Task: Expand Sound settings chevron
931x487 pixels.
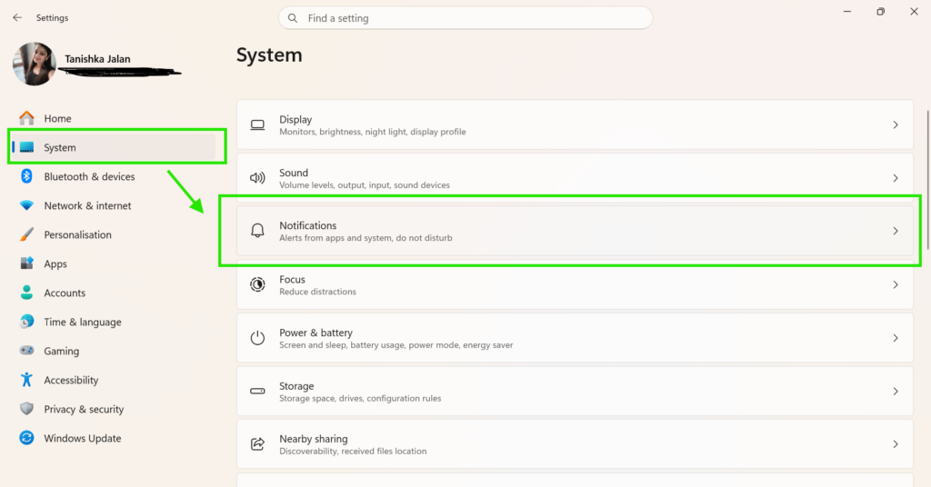Action: [x=896, y=178]
